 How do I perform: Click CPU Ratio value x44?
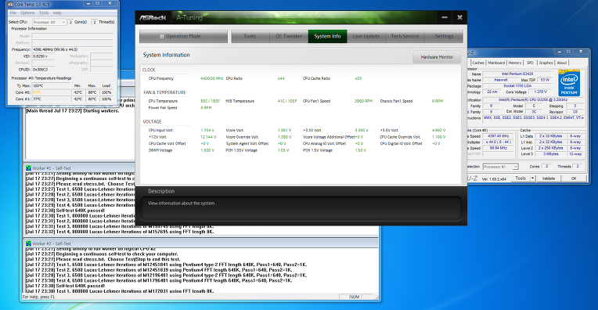click(x=281, y=78)
